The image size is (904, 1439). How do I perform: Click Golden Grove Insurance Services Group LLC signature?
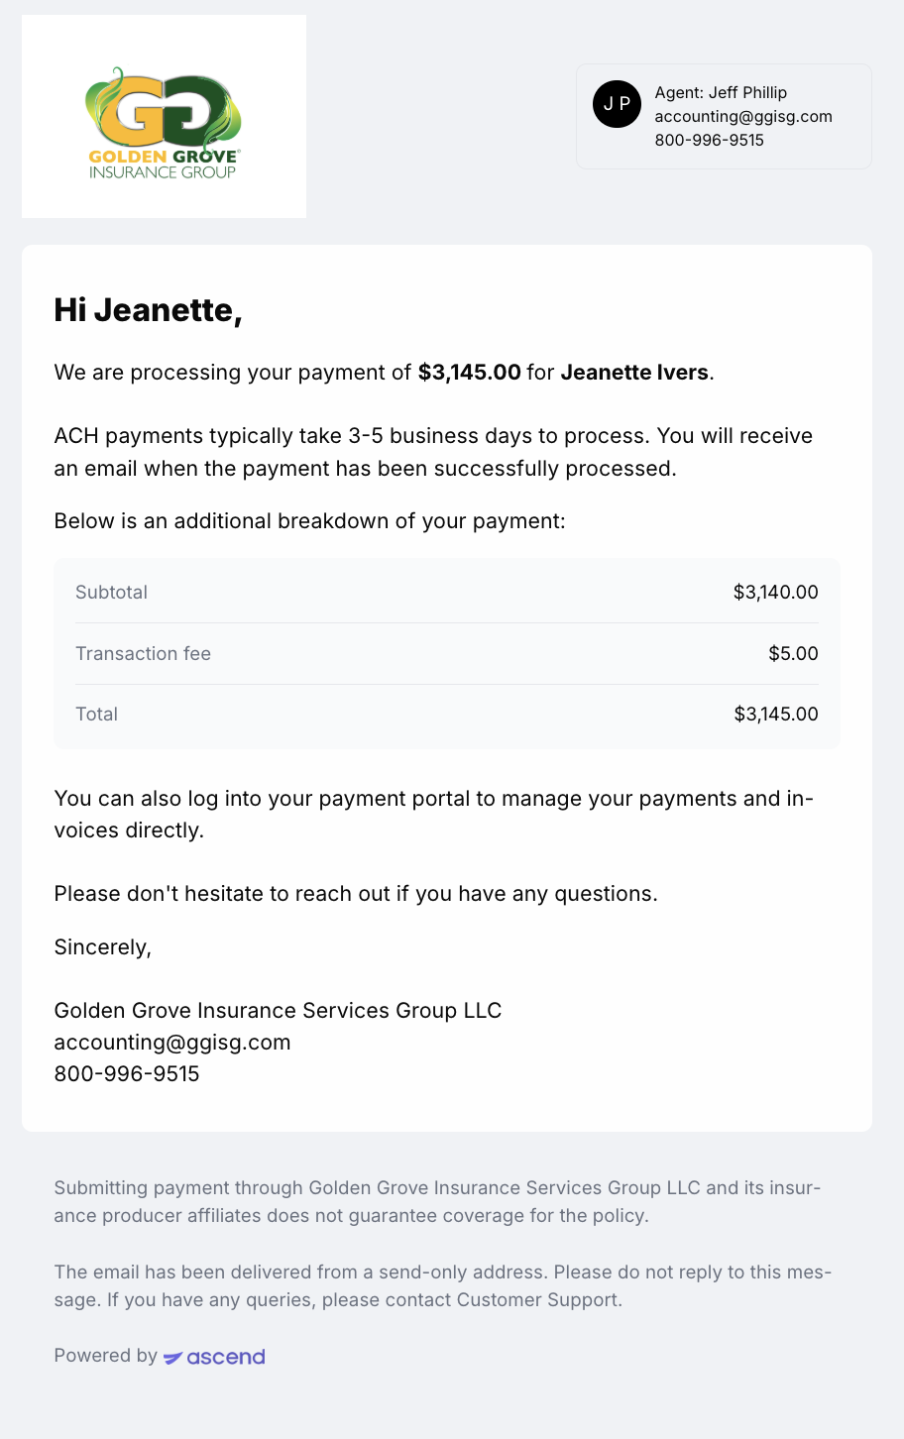[278, 1010]
